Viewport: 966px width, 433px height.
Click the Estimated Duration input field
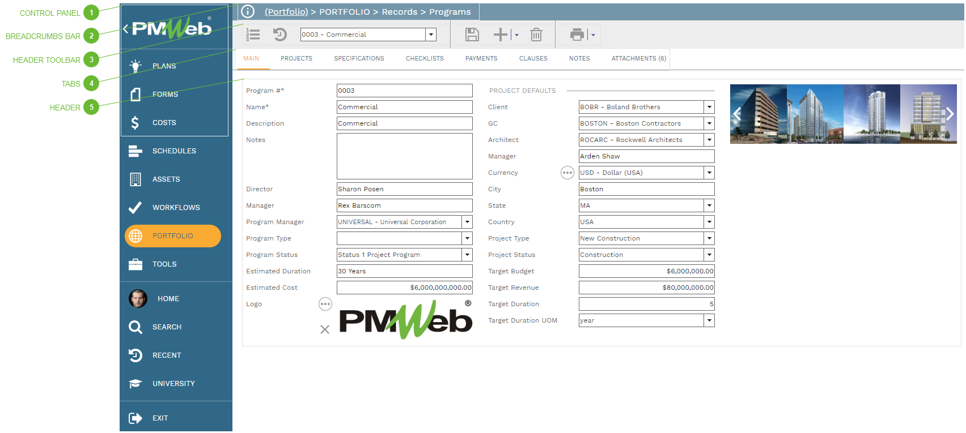click(404, 271)
